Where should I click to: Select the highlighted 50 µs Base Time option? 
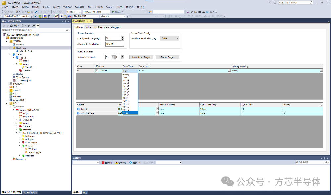tap(130, 113)
